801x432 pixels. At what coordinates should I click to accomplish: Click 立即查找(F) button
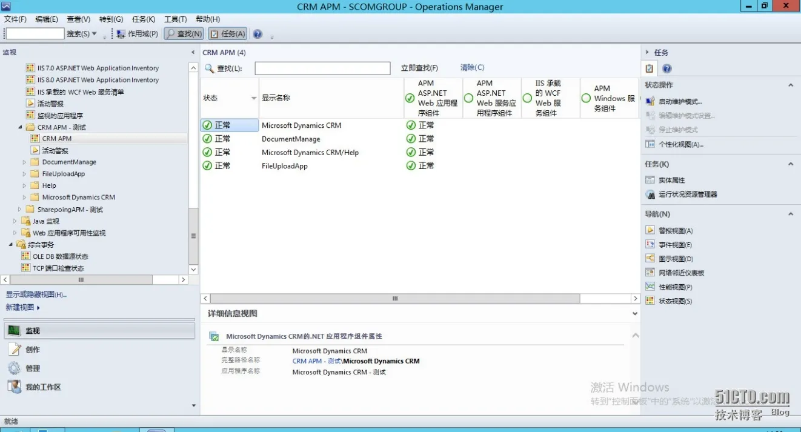point(419,68)
